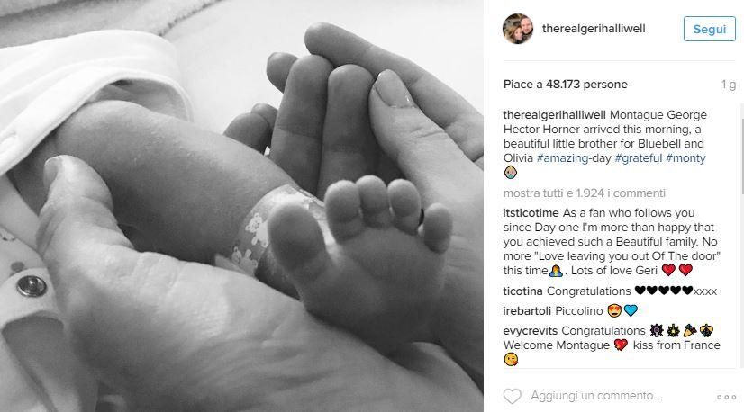744x412 pixels.
Task: Click the Segui follow button
Action: (710, 29)
